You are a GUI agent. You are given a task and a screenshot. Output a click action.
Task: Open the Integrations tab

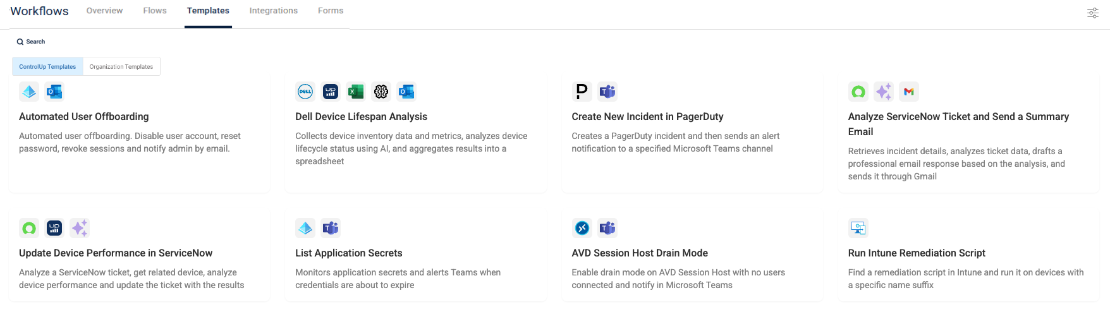(273, 11)
